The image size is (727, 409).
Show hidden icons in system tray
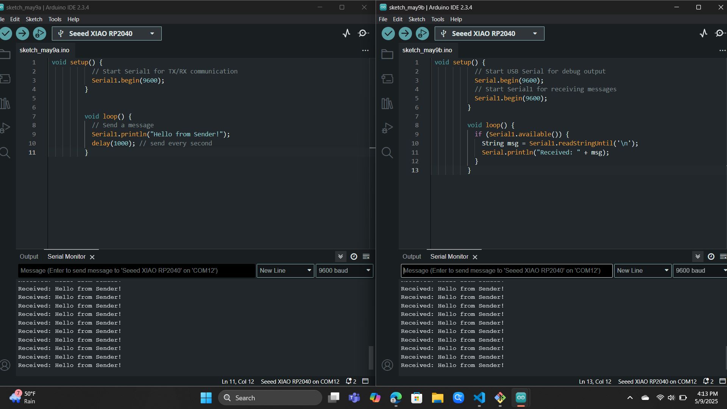[630, 398]
